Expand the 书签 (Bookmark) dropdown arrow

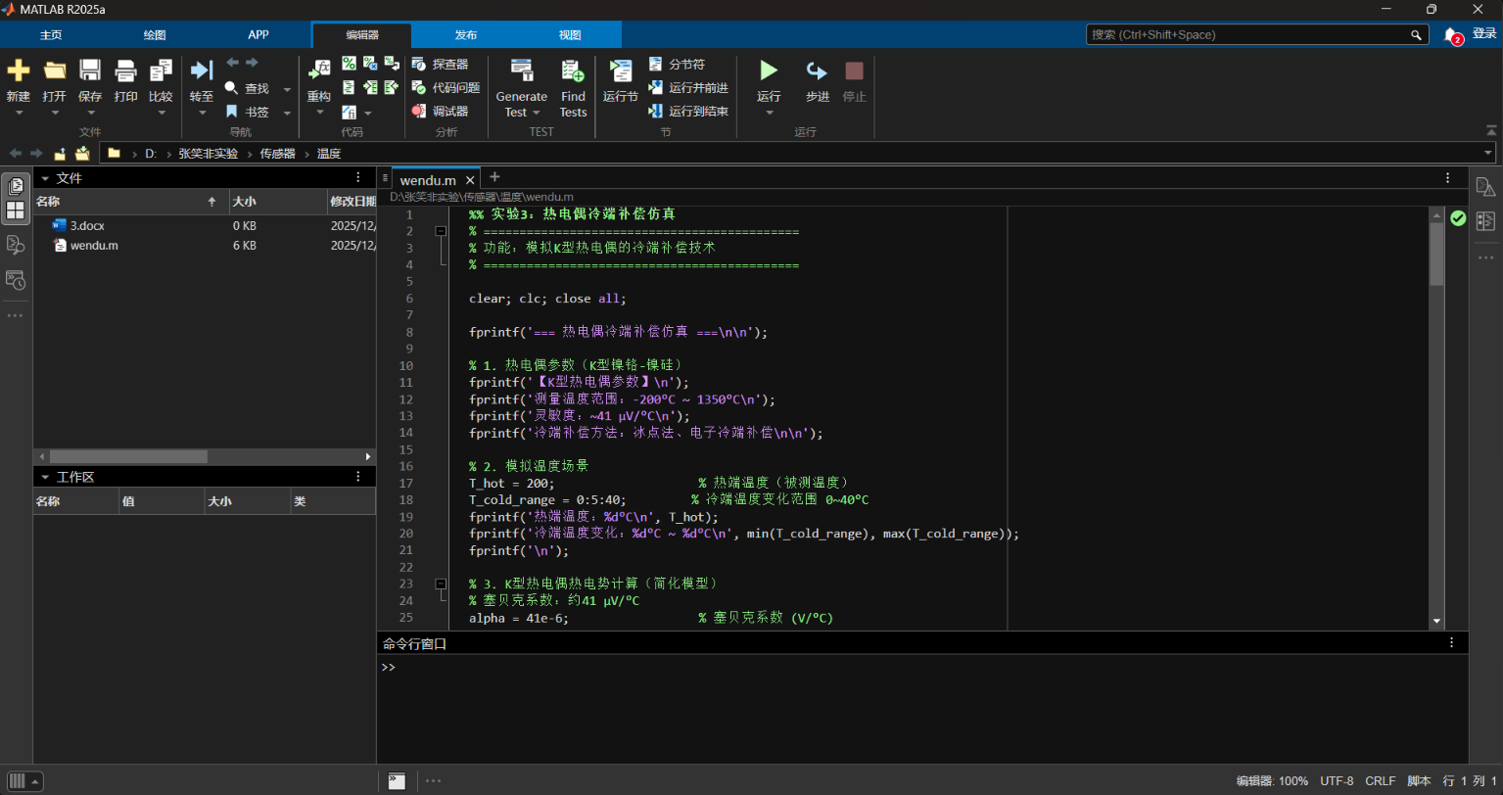pos(287,113)
